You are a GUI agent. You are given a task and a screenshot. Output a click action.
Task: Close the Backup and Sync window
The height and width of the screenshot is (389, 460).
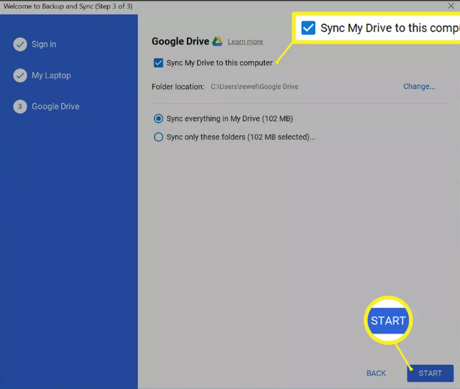click(x=451, y=6)
